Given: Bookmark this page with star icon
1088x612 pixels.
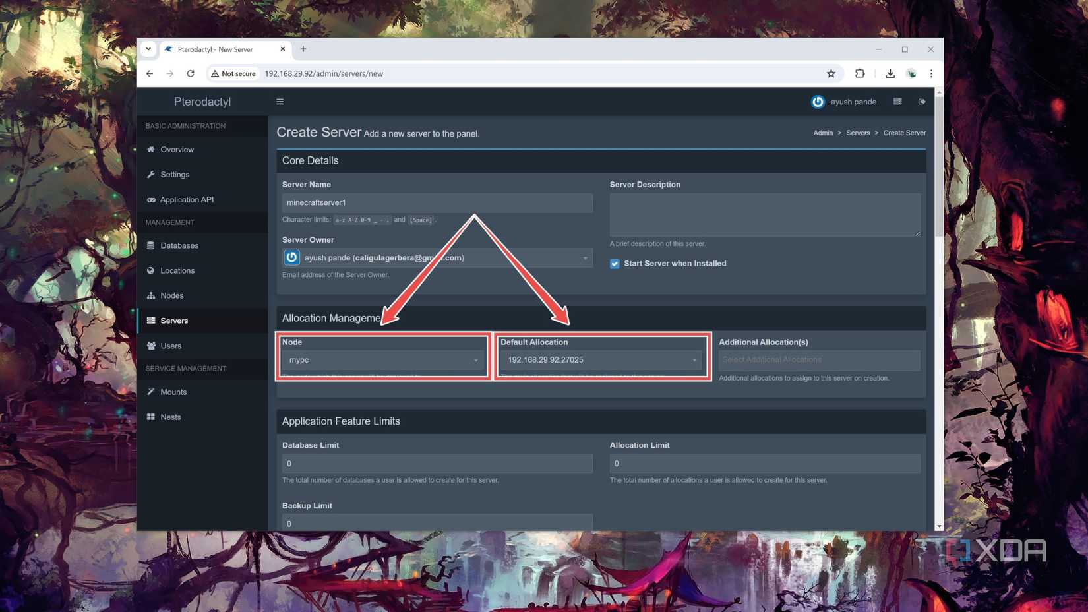Looking at the screenshot, I should pos(831,73).
